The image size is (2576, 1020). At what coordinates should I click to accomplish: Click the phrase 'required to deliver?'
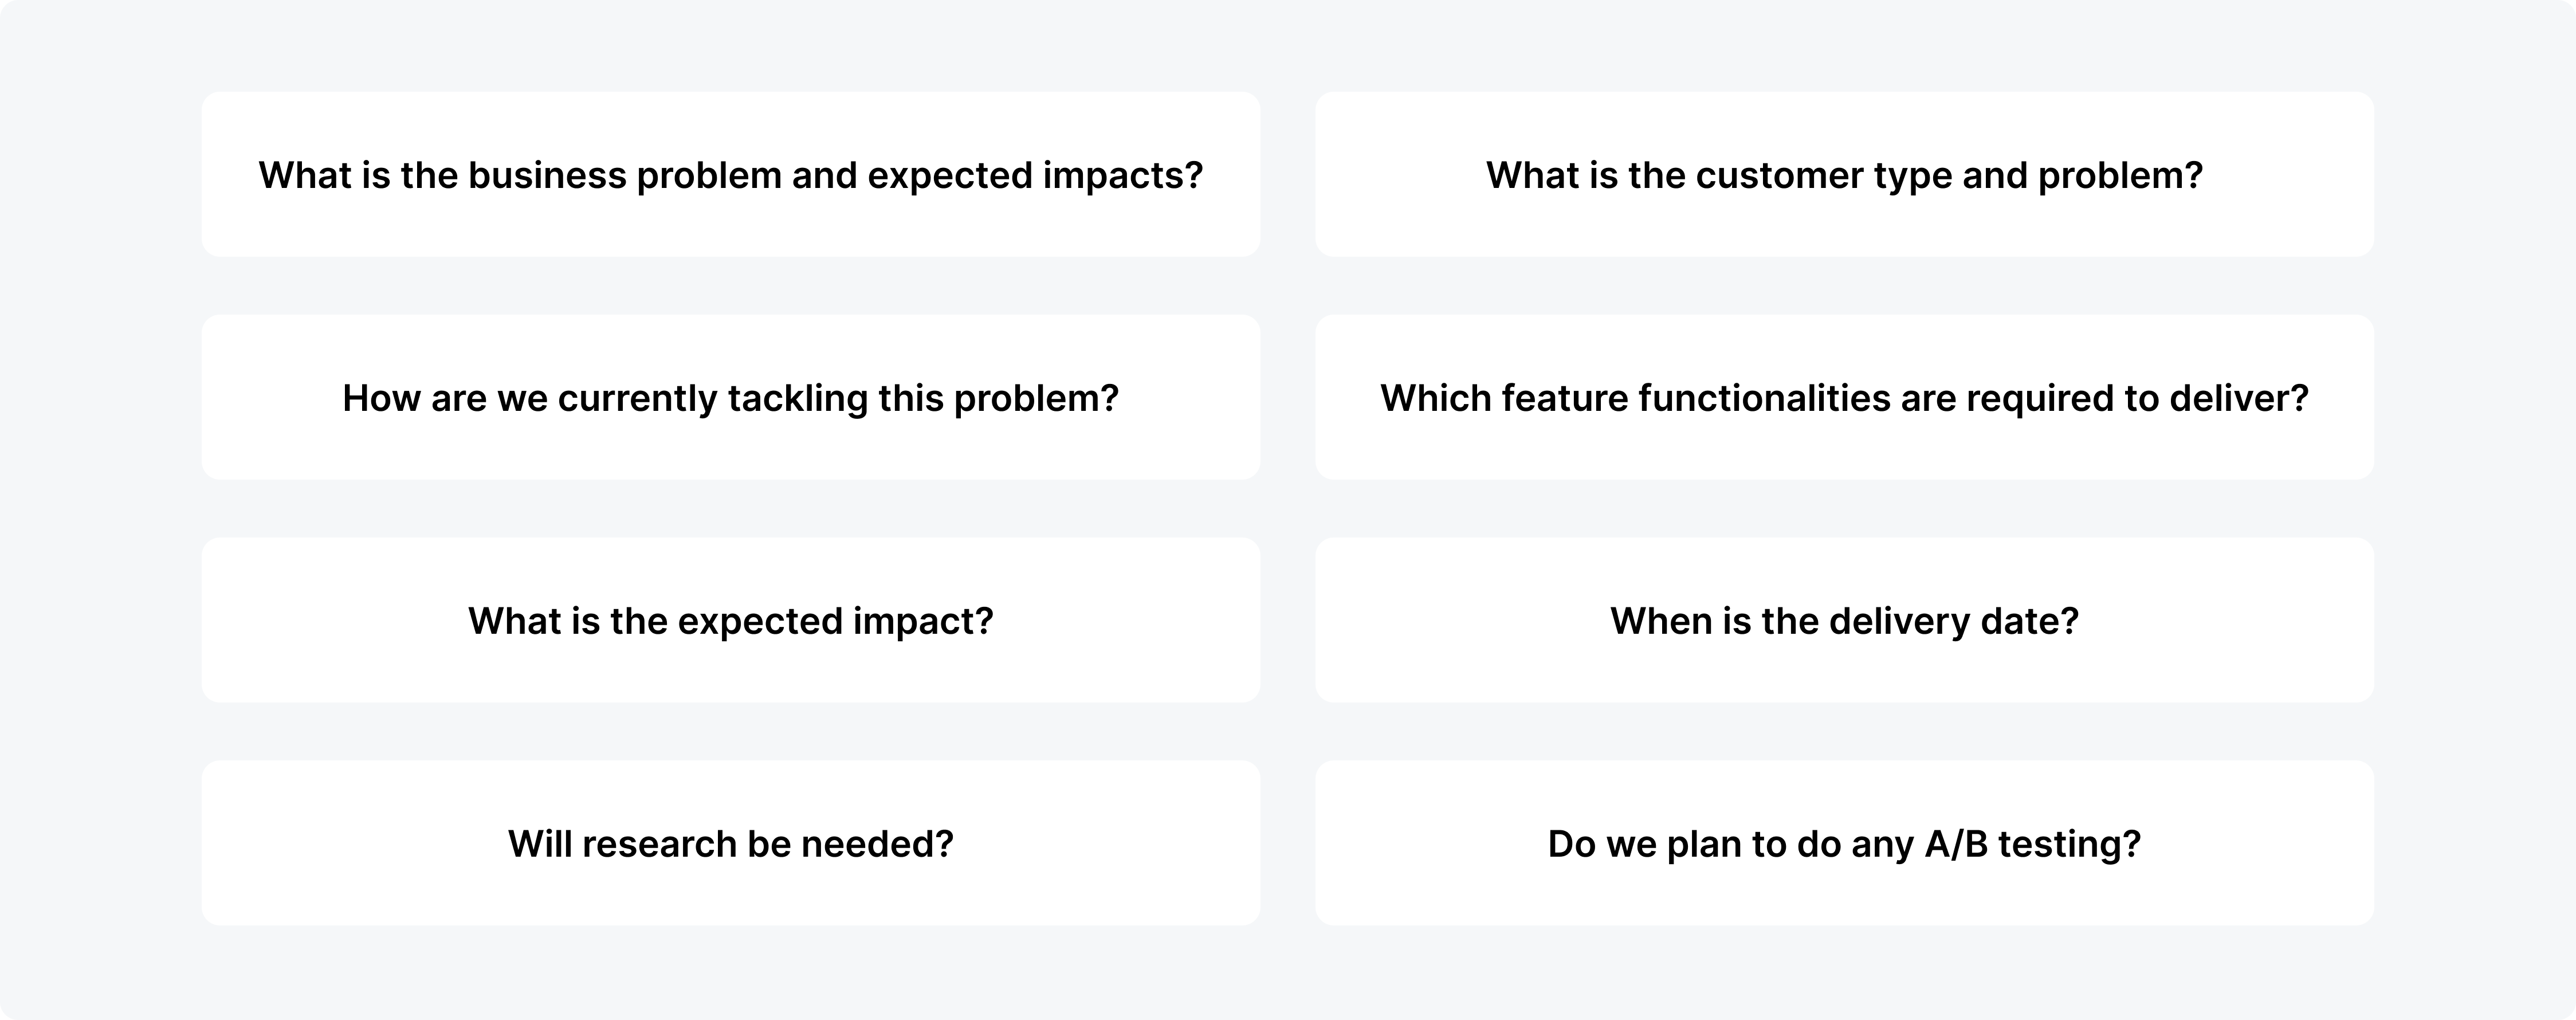click(x=2138, y=398)
